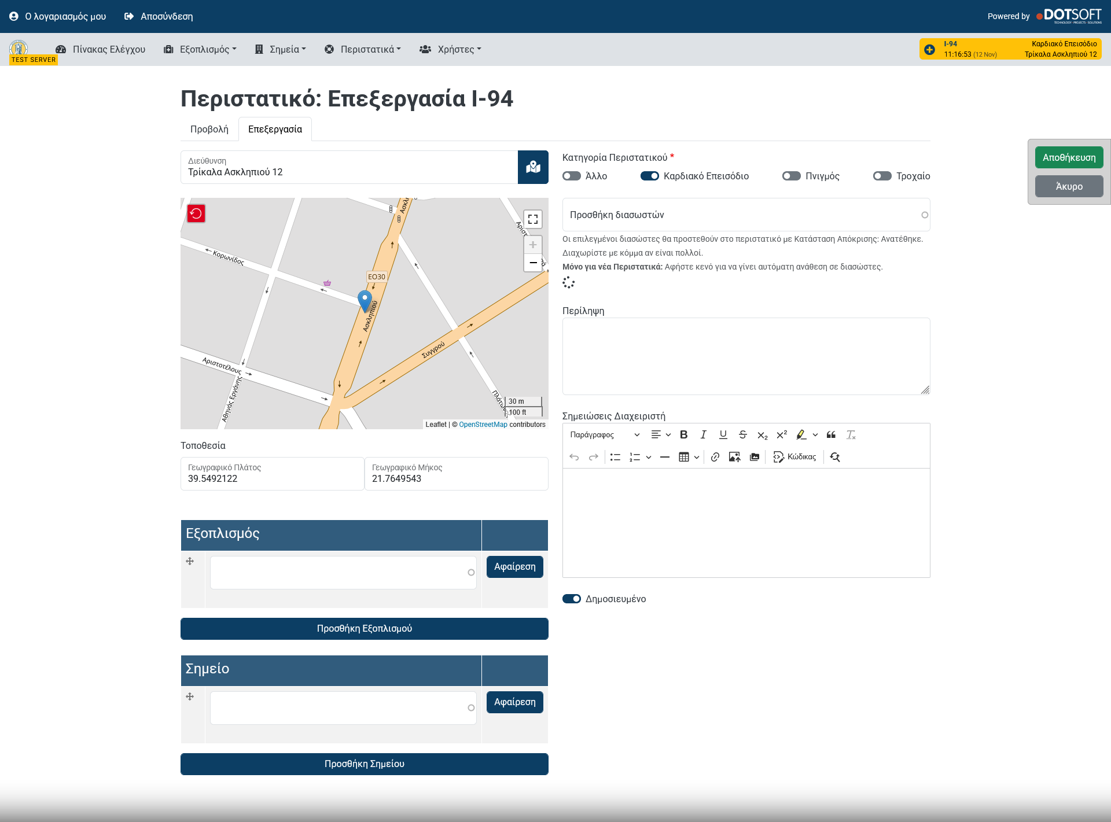Open the Παράγραφος style dropdown
Screen dimensions: 1111x822
[604, 435]
